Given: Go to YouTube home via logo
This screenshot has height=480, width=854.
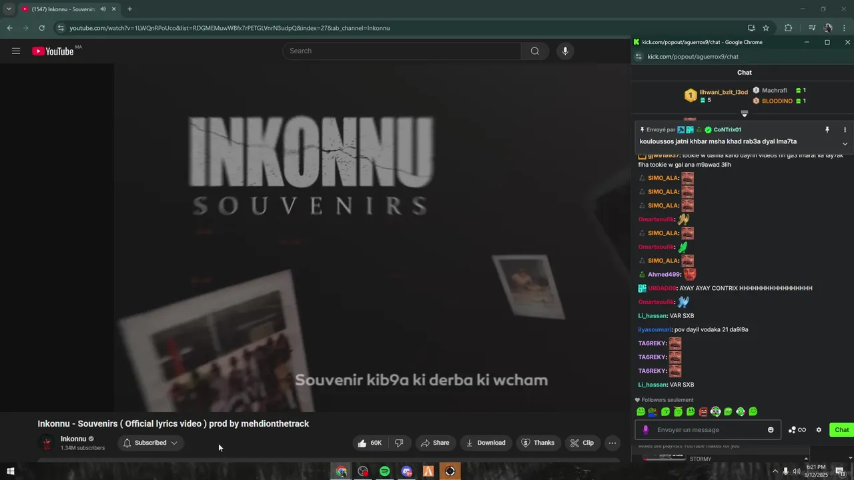Looking at the screenshot, I should coord(53,51).
